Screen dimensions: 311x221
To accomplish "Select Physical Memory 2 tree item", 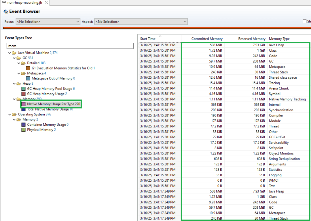I will pos(41,130).
